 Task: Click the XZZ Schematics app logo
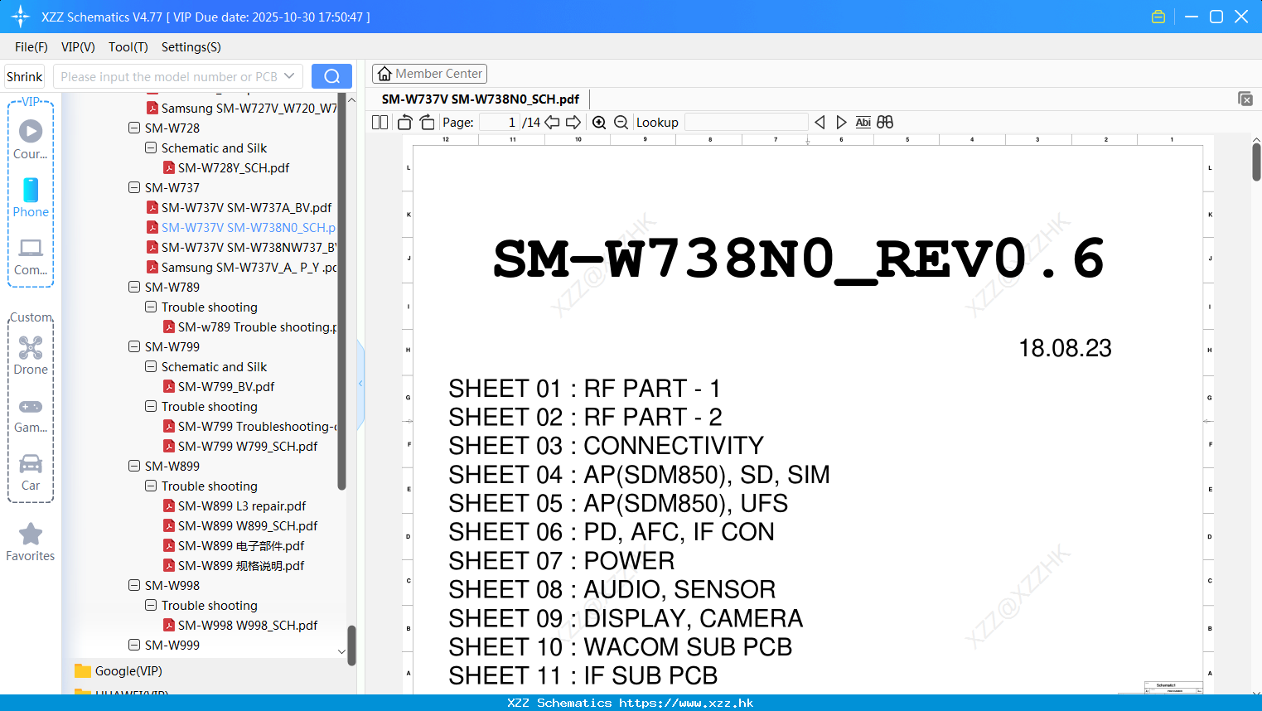point(20,17)
